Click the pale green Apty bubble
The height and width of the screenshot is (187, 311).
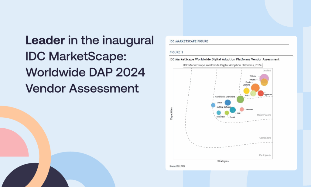[x=253, y=93]
